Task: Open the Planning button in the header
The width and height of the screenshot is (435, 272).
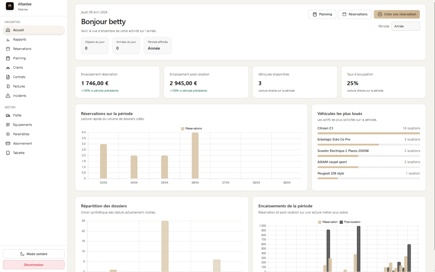Action: (322, 14)
